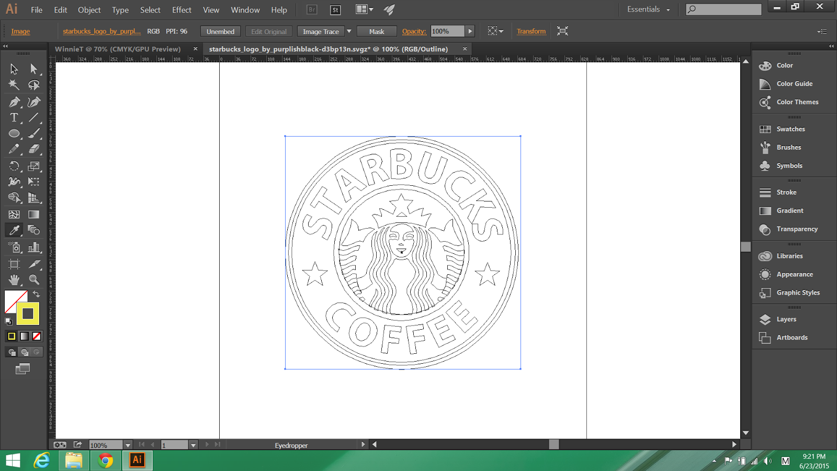
Task: Select the Hand tool
Action: click(14, 280)
